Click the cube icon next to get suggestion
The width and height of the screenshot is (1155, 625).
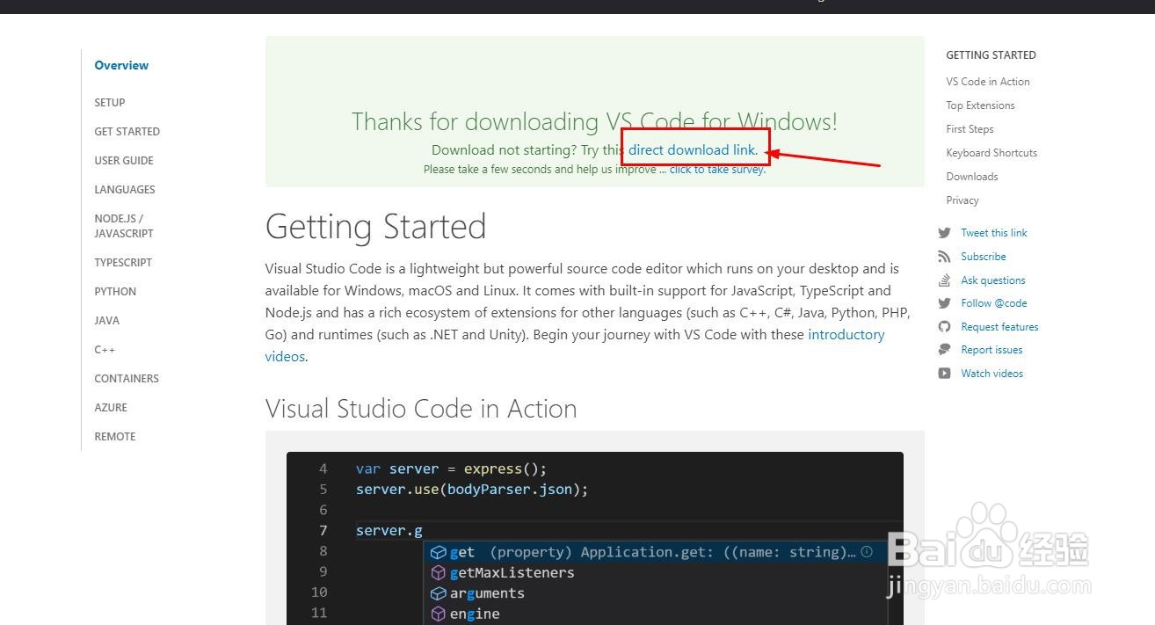pyautogui.click(x=438, y=552)
